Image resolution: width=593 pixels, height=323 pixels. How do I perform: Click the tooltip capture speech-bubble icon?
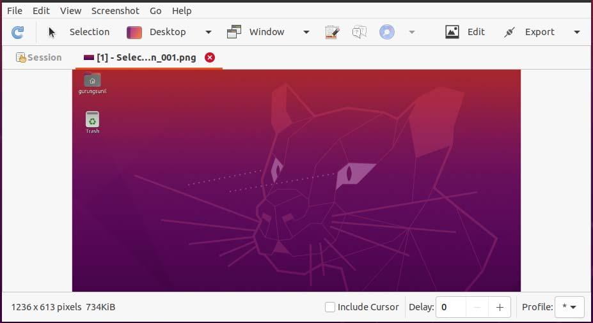pos(360,32)
